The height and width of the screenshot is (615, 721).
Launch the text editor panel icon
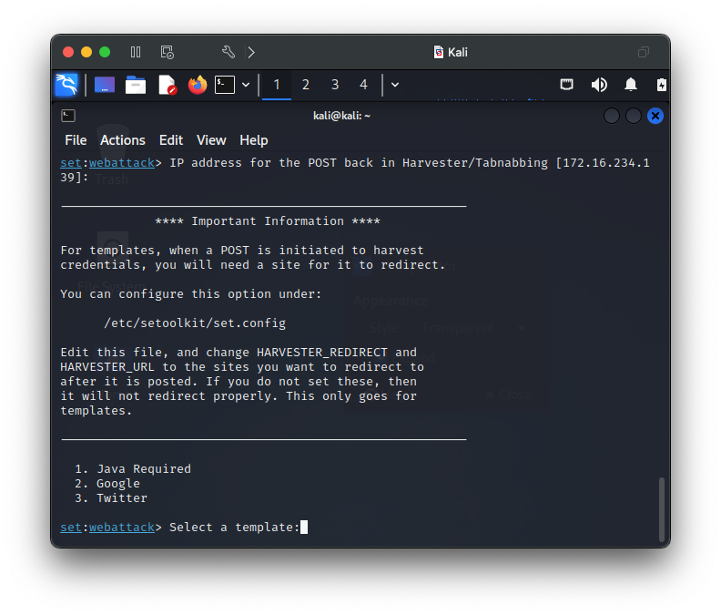tap(167, 85)
